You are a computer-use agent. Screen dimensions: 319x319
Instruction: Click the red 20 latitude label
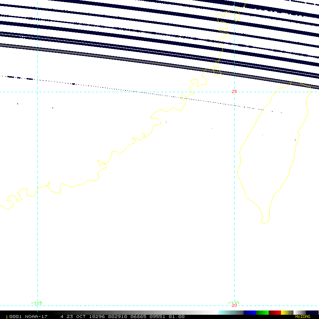234,305
